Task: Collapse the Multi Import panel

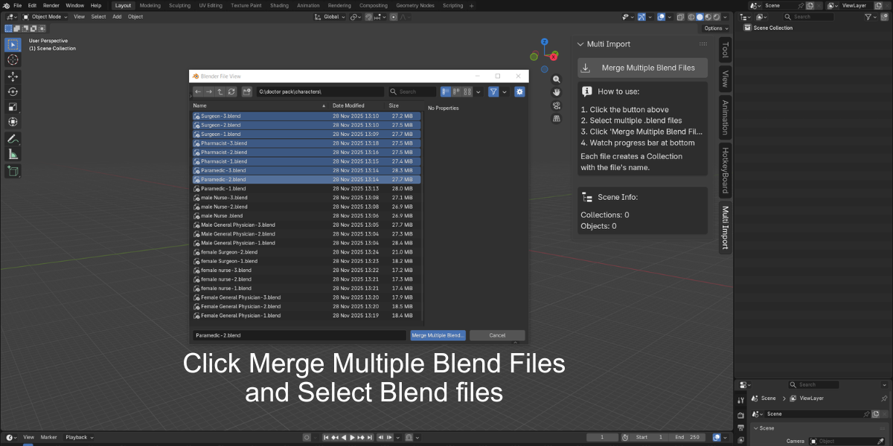Action: (x=581, y=44)
